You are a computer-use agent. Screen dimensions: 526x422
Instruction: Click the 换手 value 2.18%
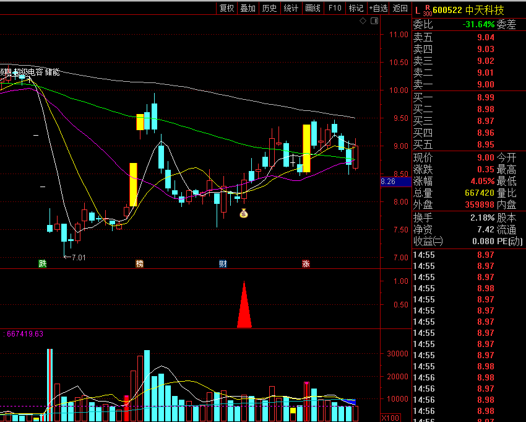[483, 218]
